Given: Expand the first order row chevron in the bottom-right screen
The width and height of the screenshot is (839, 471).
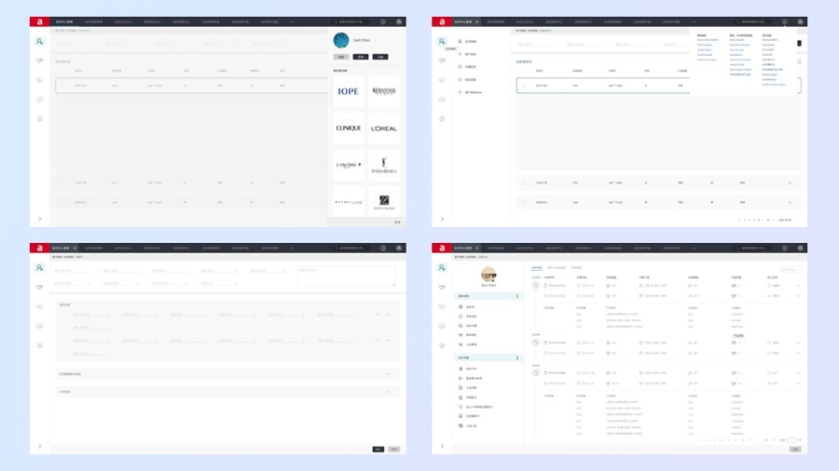Looking at the screenshot, I should pyautogui.click(x=798, y=286).
